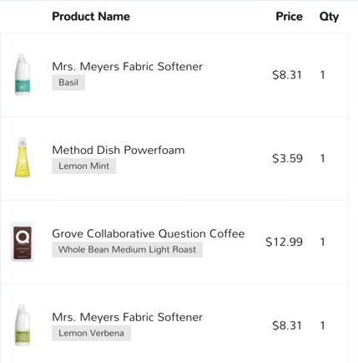Click the last Mrs. Meyers Fabric Softener title

click(x=127, y=317)
